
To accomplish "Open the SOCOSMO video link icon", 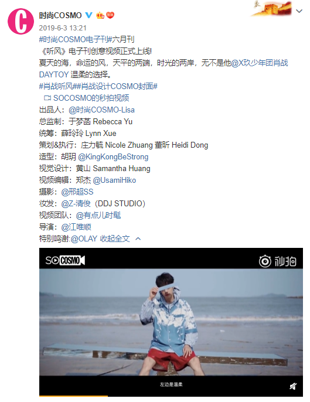I will [47, 98].
